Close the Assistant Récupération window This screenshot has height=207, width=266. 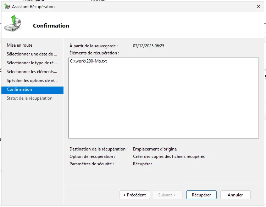coord(258,6)
